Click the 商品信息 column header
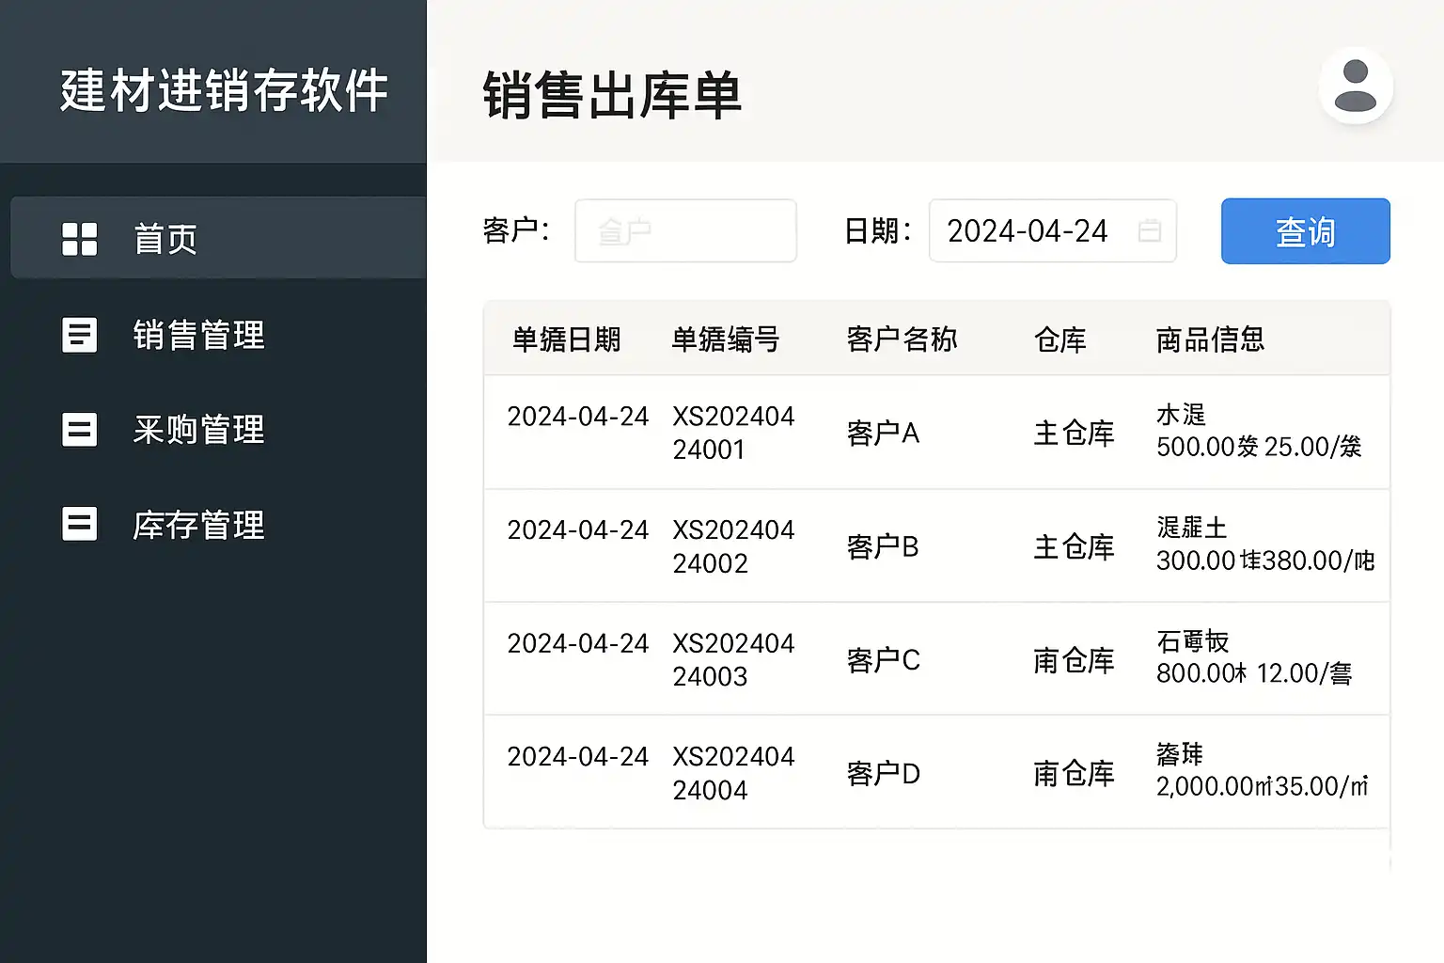The width and height of the screenshot is (1444, 963). click(x=1210, y=339)
